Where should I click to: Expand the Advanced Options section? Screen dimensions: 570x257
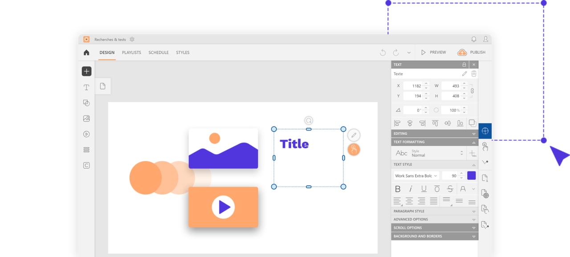435,220
